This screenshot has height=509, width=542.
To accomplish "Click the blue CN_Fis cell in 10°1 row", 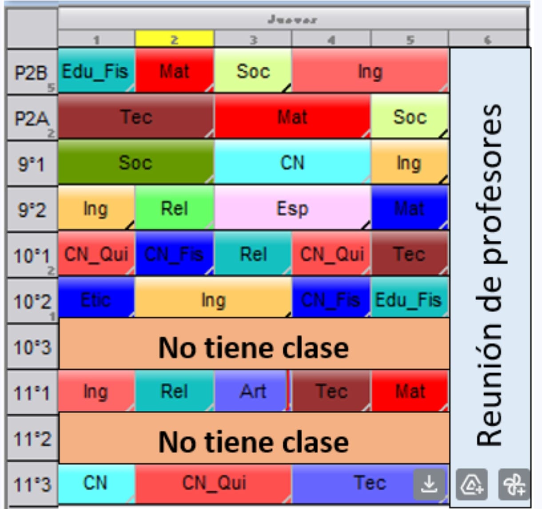I will coord(174,254).
